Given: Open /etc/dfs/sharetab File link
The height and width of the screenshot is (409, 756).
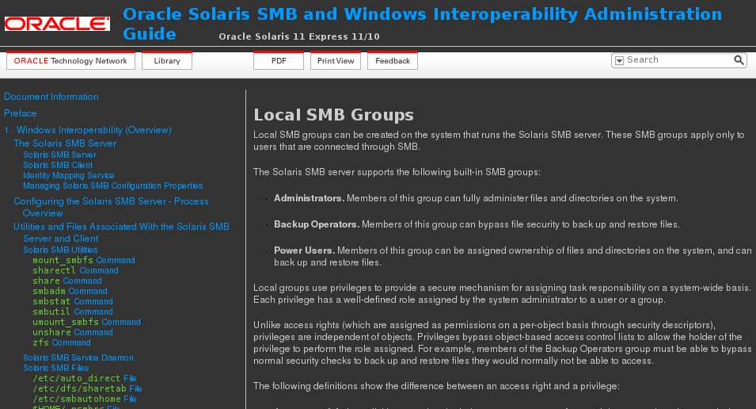Looking at the screenshot, I should pos(87,388).
